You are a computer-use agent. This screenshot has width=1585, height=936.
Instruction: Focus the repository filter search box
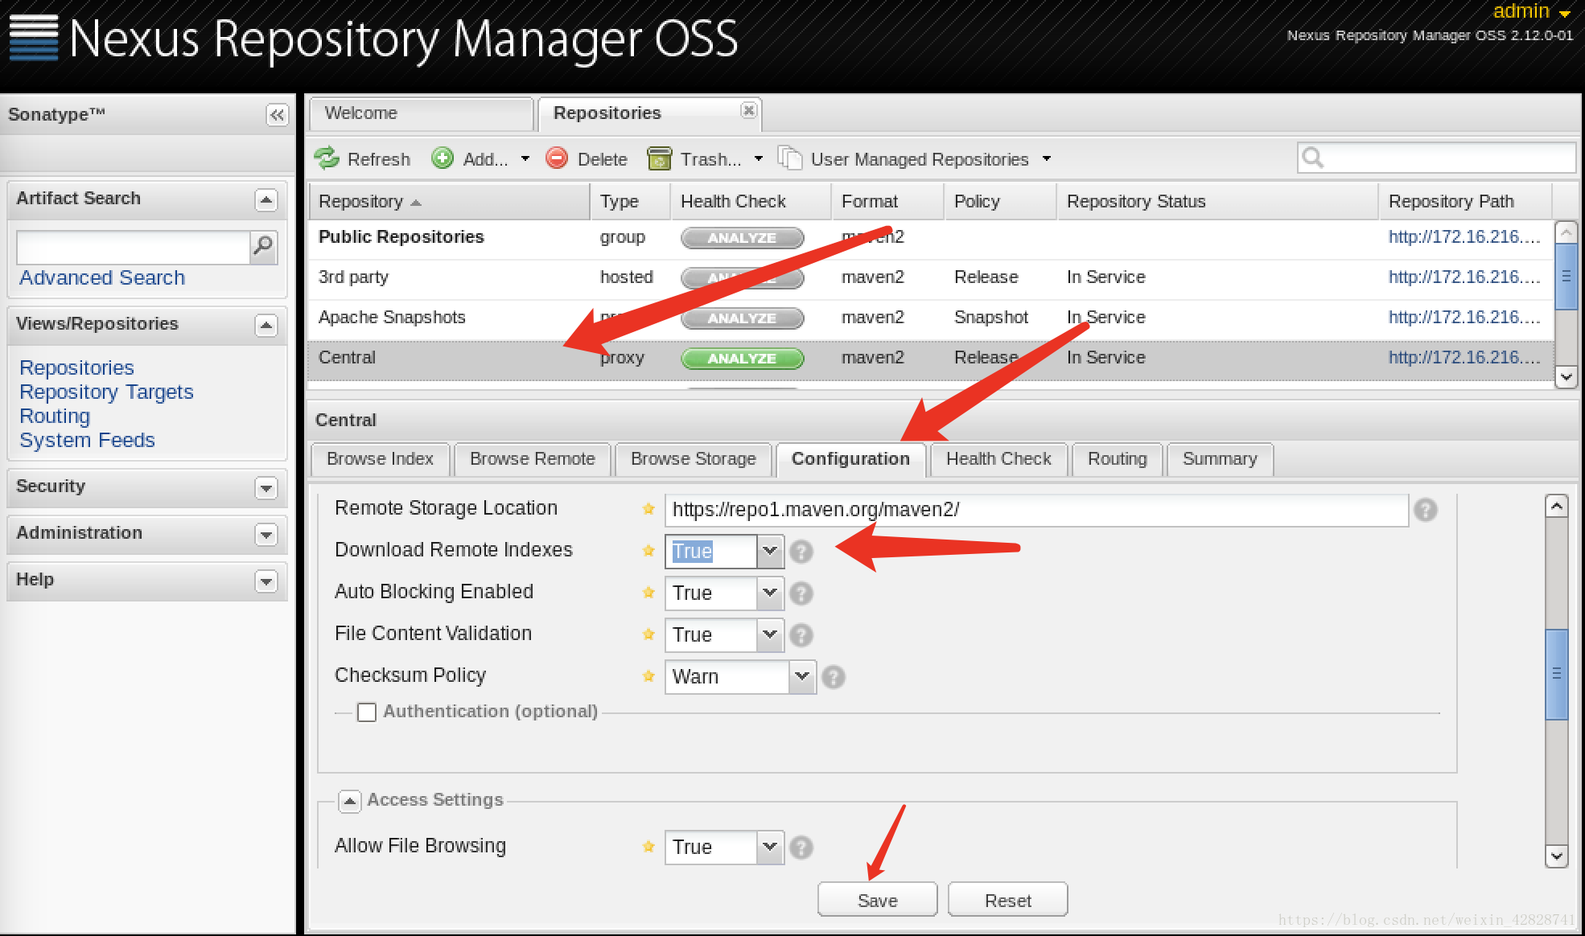click(x=1436, y=158)
